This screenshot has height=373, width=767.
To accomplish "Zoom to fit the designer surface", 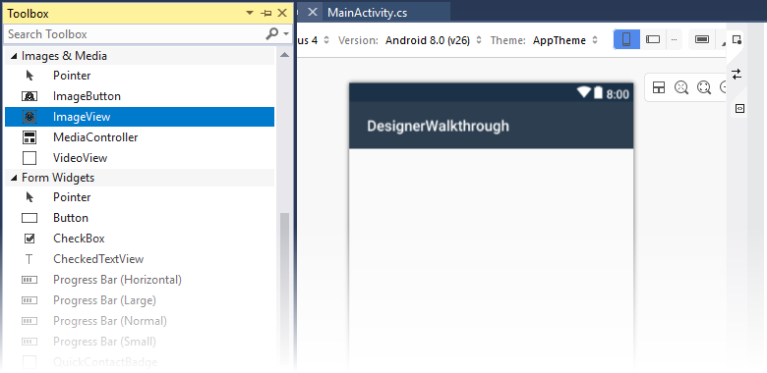I will (704, 87).
